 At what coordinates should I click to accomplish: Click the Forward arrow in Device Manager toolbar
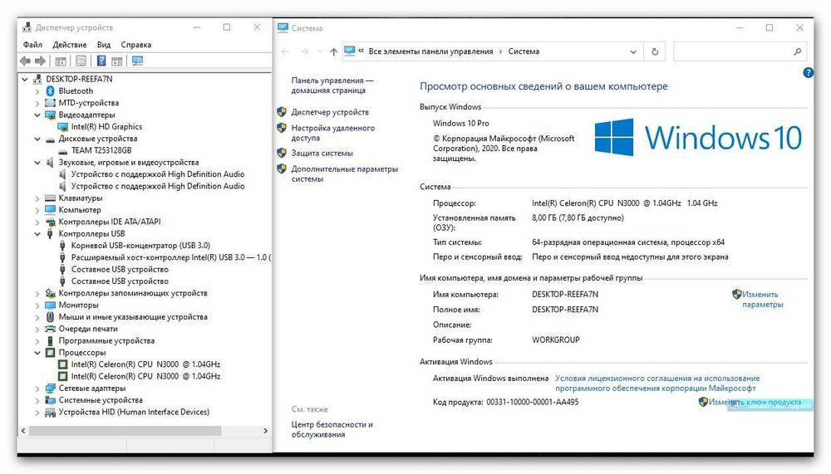(40, 61)
